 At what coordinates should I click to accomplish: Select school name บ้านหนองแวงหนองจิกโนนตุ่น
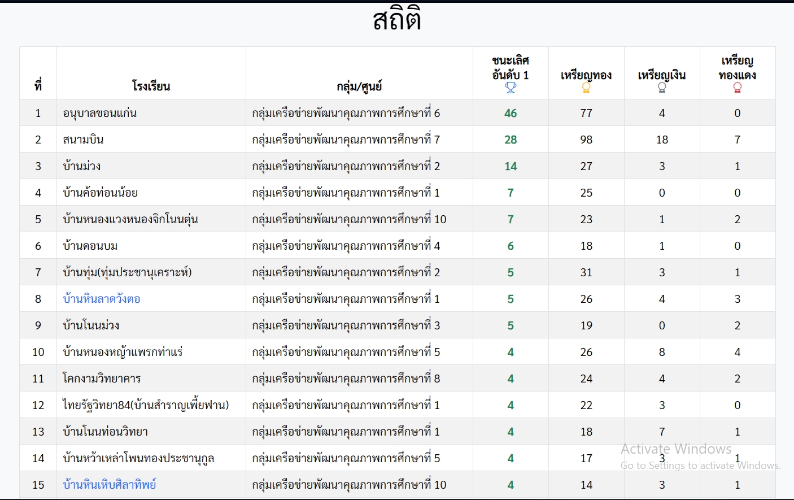coord(130,219)
